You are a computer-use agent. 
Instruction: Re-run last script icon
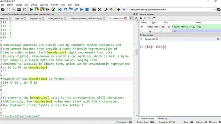point(53,10)
